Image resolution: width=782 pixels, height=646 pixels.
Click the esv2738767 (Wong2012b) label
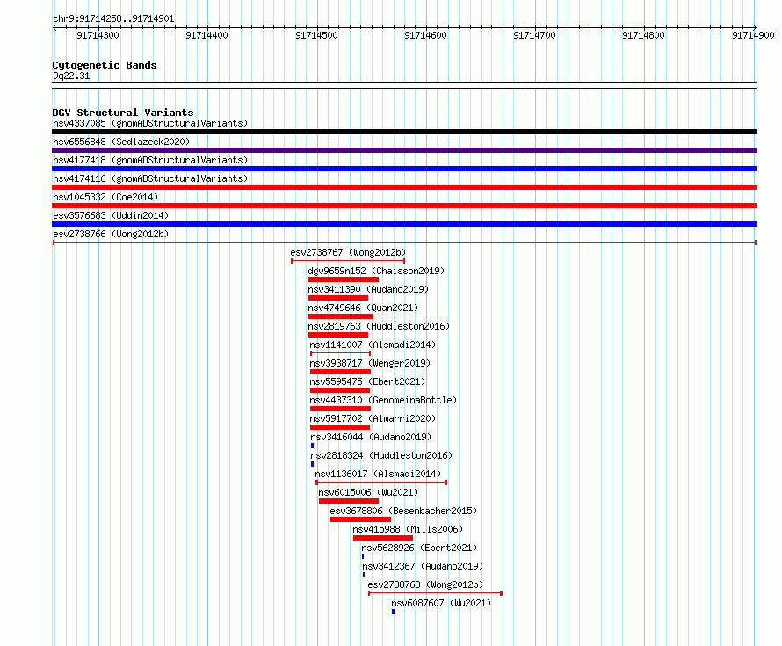tap(348, 252)
